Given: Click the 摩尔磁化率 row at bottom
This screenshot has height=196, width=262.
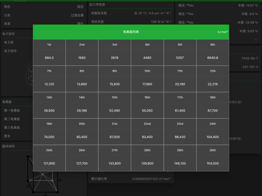Looking at the screenshot, I should 131,179.
